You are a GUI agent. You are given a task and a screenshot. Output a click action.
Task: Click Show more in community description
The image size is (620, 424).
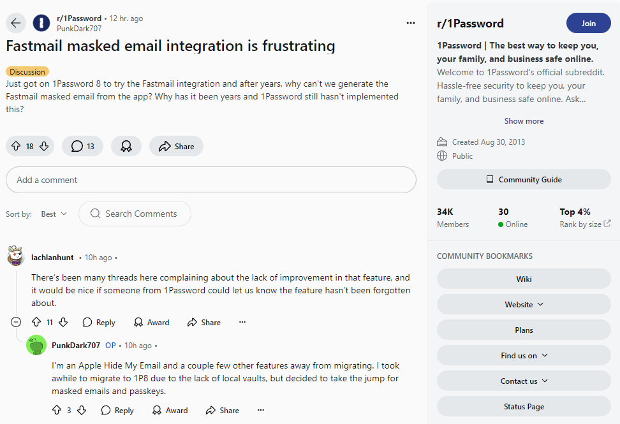524,121
